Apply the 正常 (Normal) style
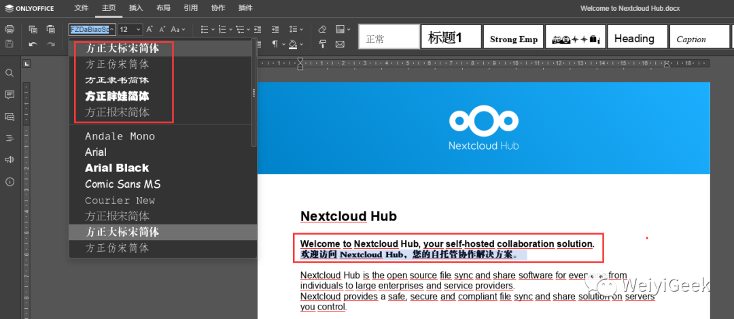The width and height of the screenshot is (734, 319). point(389,37)
